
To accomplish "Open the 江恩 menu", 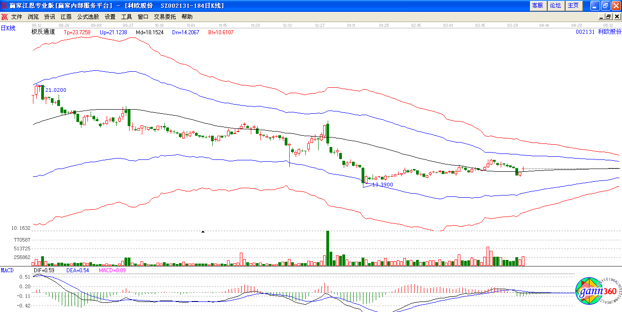I will tap(66, 17).
